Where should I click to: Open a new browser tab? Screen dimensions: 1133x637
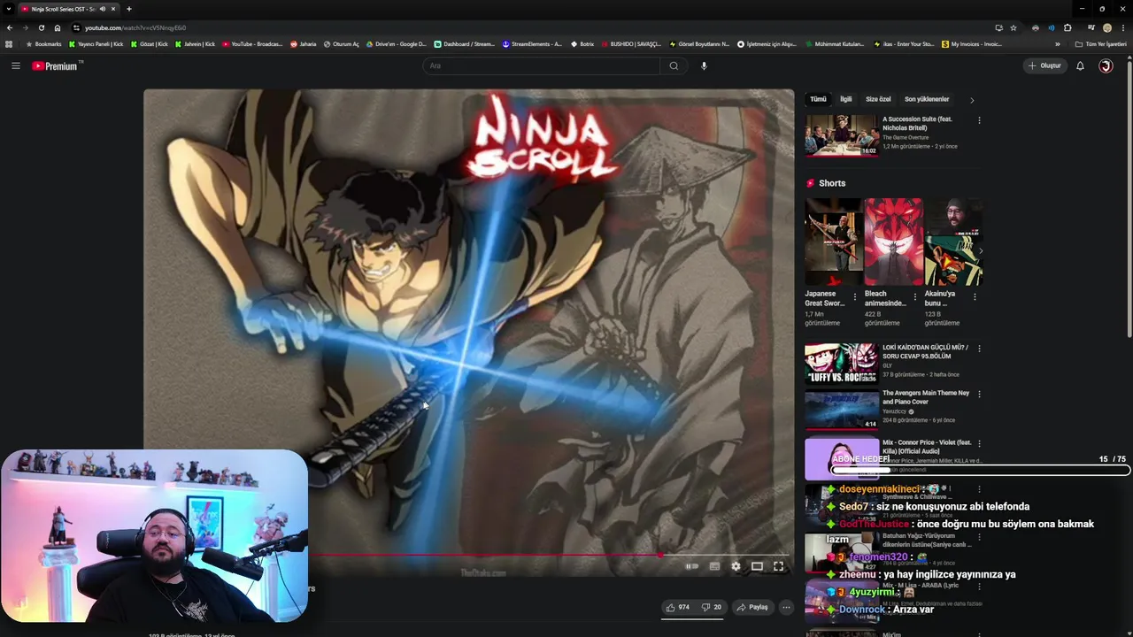pyautogui.click(x=129, y=9)
